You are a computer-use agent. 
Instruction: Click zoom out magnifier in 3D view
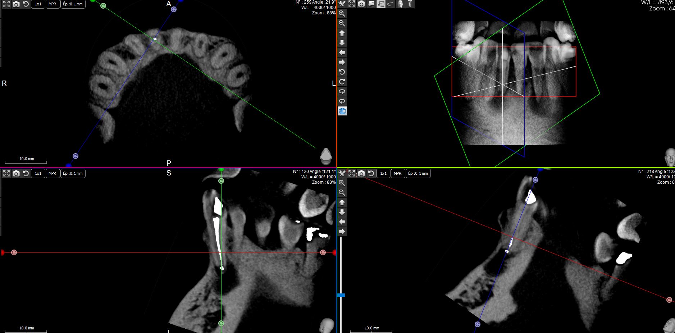pos(342,23)
